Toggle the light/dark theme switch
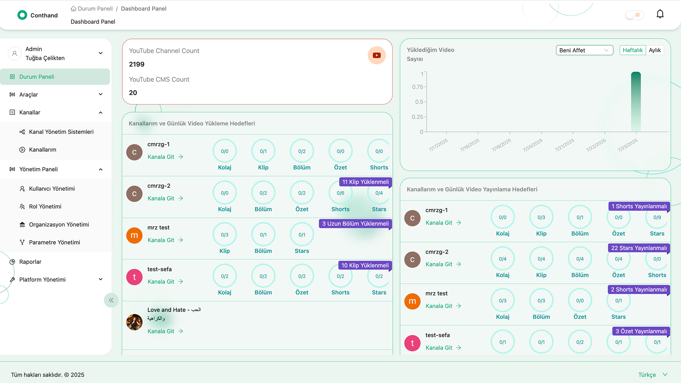 point(634,15)
